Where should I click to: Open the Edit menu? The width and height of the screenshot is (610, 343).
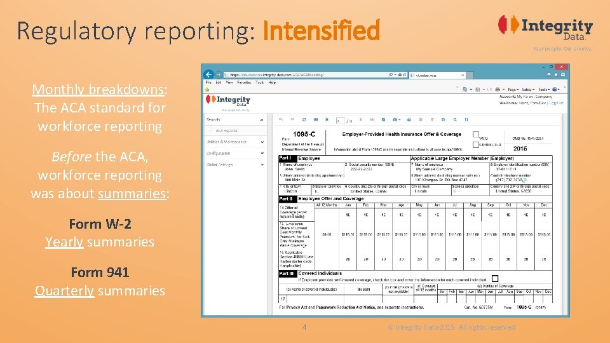(x=218, y=83)
